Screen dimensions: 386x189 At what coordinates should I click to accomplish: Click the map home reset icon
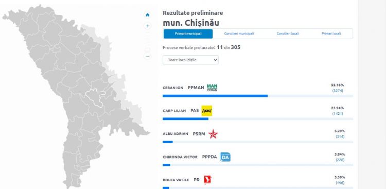[148, 15]
